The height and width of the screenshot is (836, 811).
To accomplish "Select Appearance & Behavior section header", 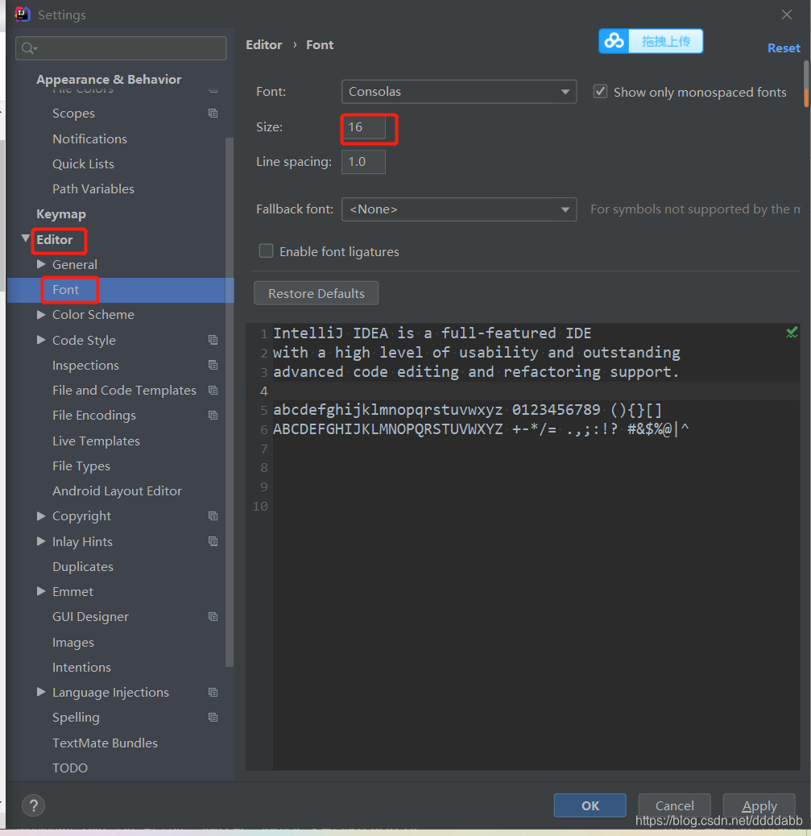I will 109,80.
